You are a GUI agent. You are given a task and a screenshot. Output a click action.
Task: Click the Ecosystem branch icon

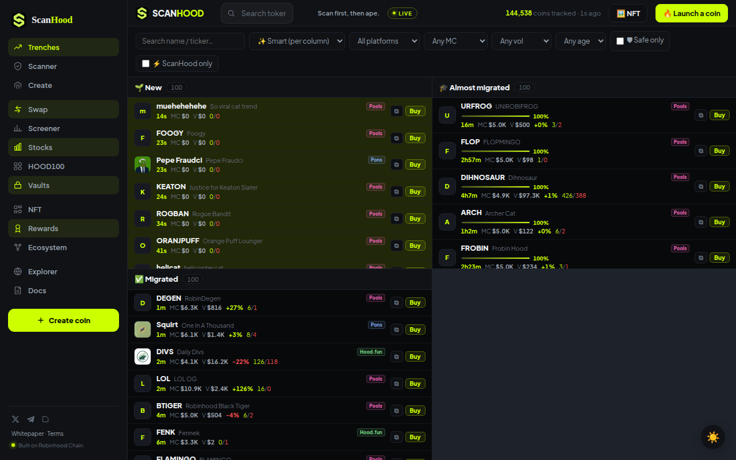click(18, 247)
